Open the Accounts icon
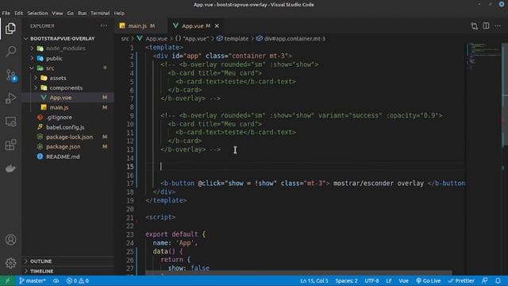The image size is (508, 286). [10, 240]
